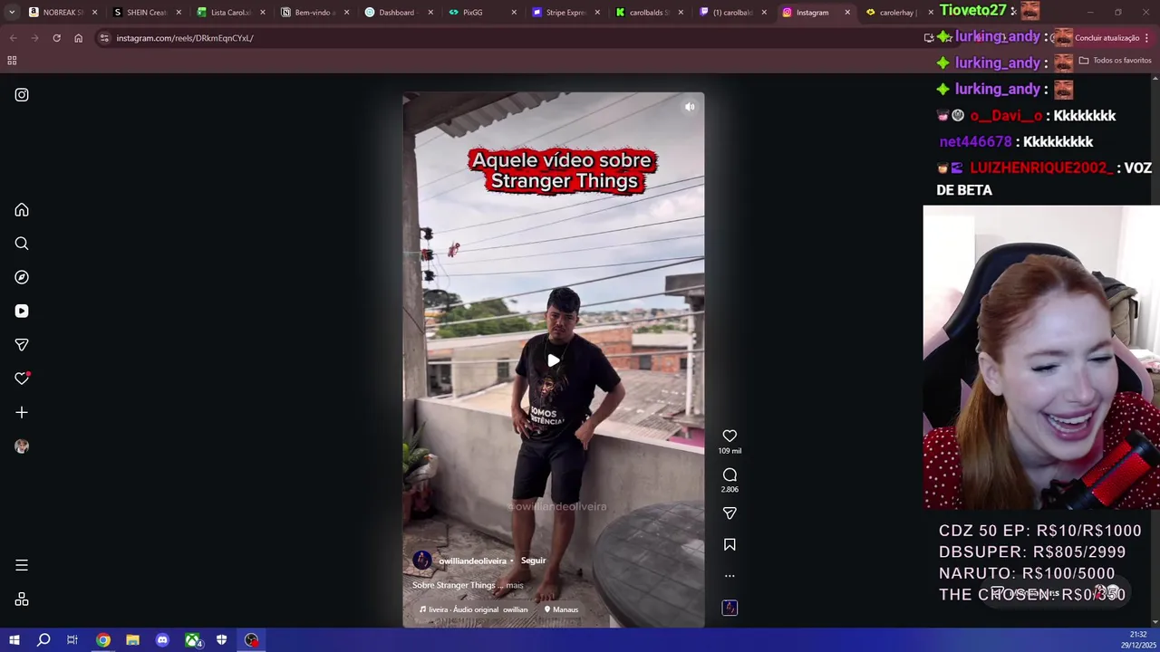Open the Explore compass in sidebar
This screenshot has width=1160, height=652.
(x=22, y=277)
